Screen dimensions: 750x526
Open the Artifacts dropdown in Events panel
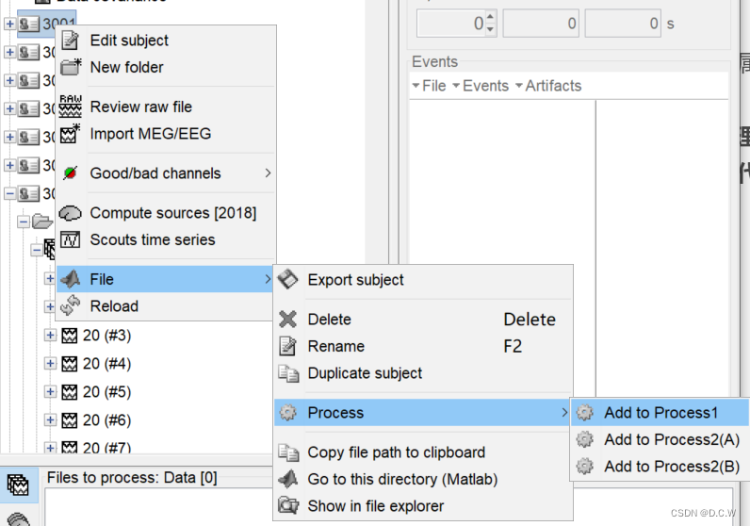(548, 86)
